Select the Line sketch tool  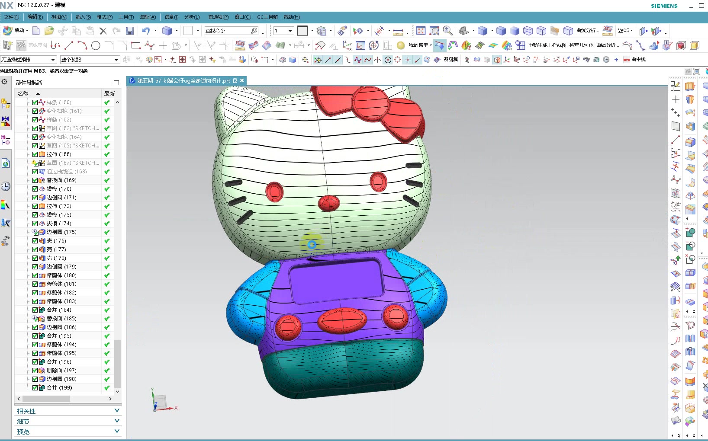coord(69,45)
